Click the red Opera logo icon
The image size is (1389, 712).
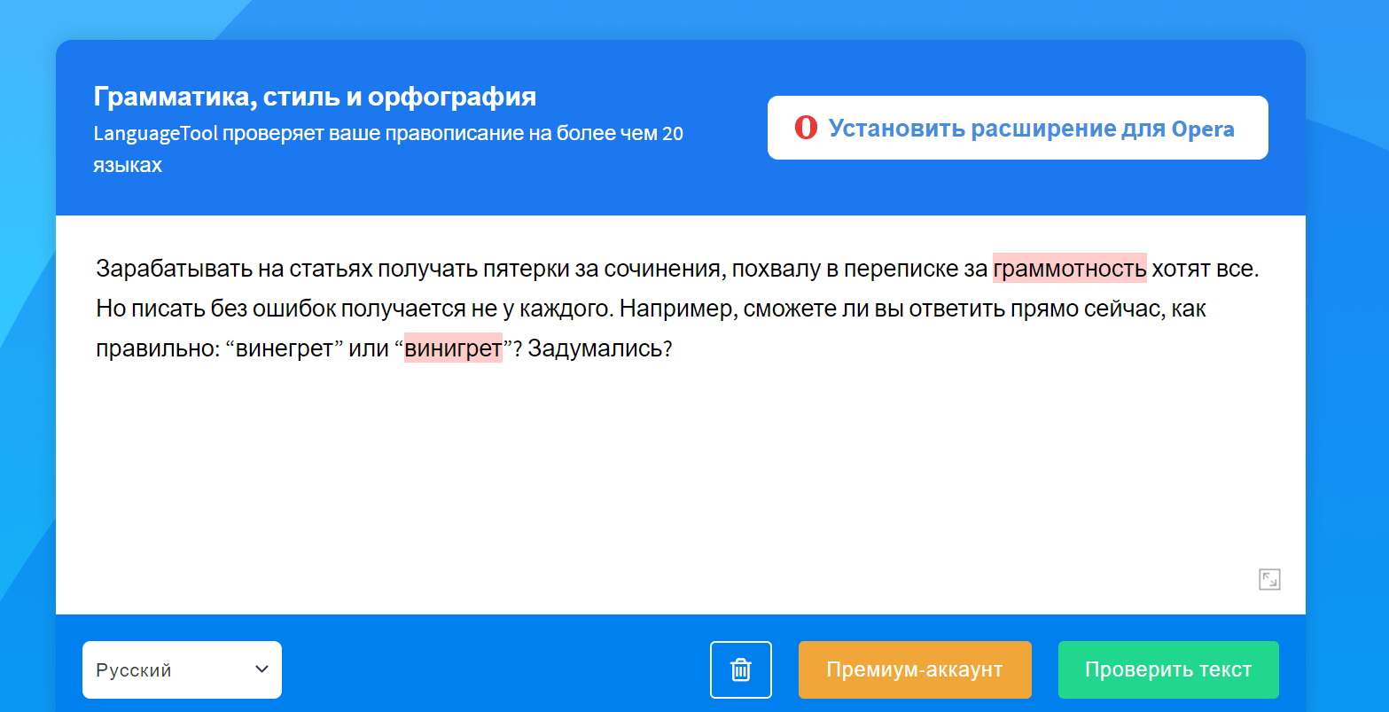point(805,129)
